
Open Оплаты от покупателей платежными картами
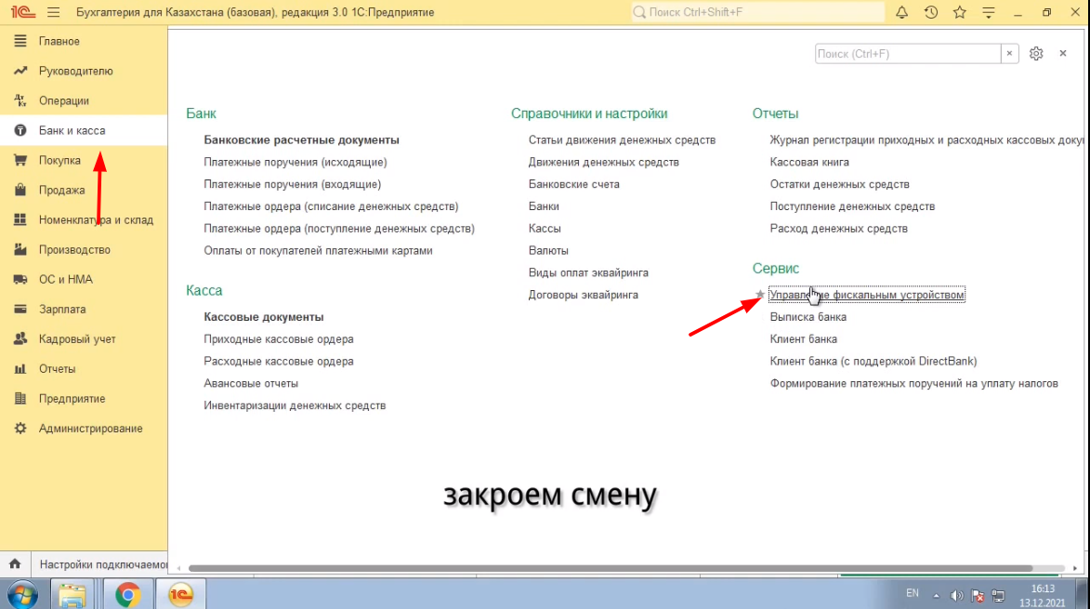point(318,251)
